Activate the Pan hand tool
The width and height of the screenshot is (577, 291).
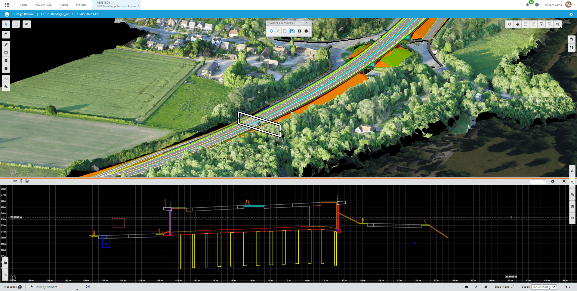[x=517, y=24]
